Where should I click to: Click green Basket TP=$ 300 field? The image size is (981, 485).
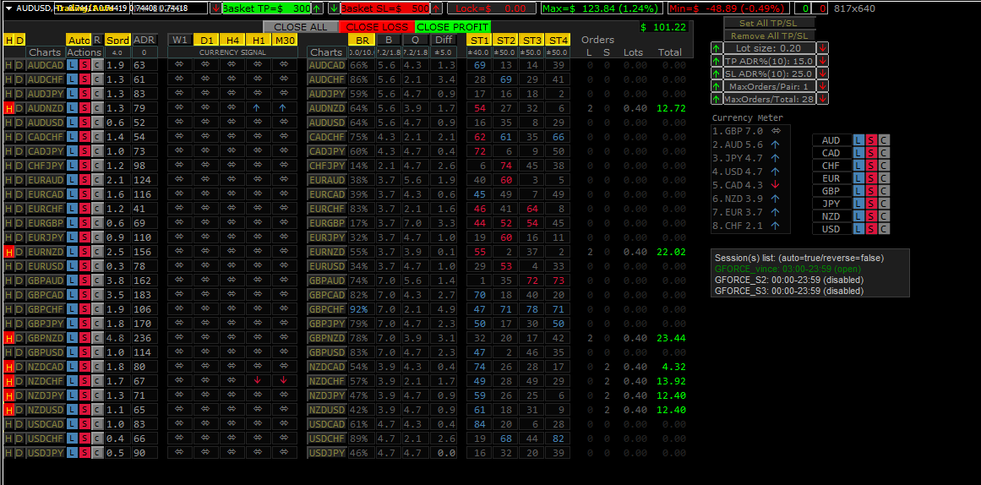click(x=266, y=8)
